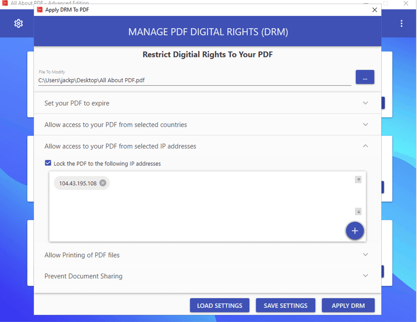Browse for file with the ellipsis button
This screenshot has height=322, width=417.
coord(365,77)
